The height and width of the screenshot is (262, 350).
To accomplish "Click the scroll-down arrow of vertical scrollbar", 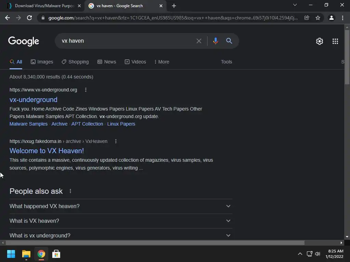I will [347, 237].
